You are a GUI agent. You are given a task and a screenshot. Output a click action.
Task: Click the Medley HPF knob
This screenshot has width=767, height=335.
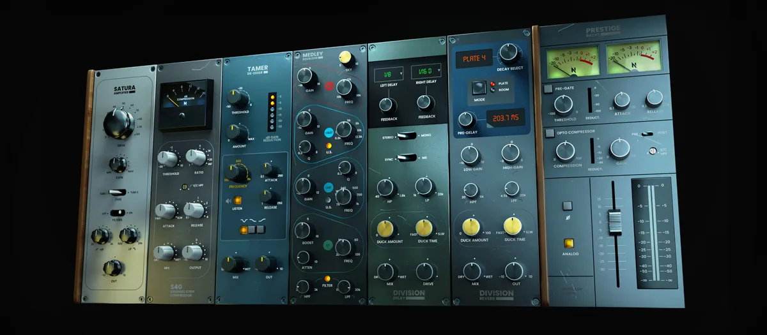(304, 287)
